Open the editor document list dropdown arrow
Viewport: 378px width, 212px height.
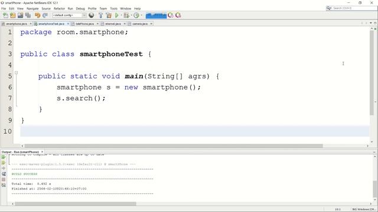[x=371, y=23]
